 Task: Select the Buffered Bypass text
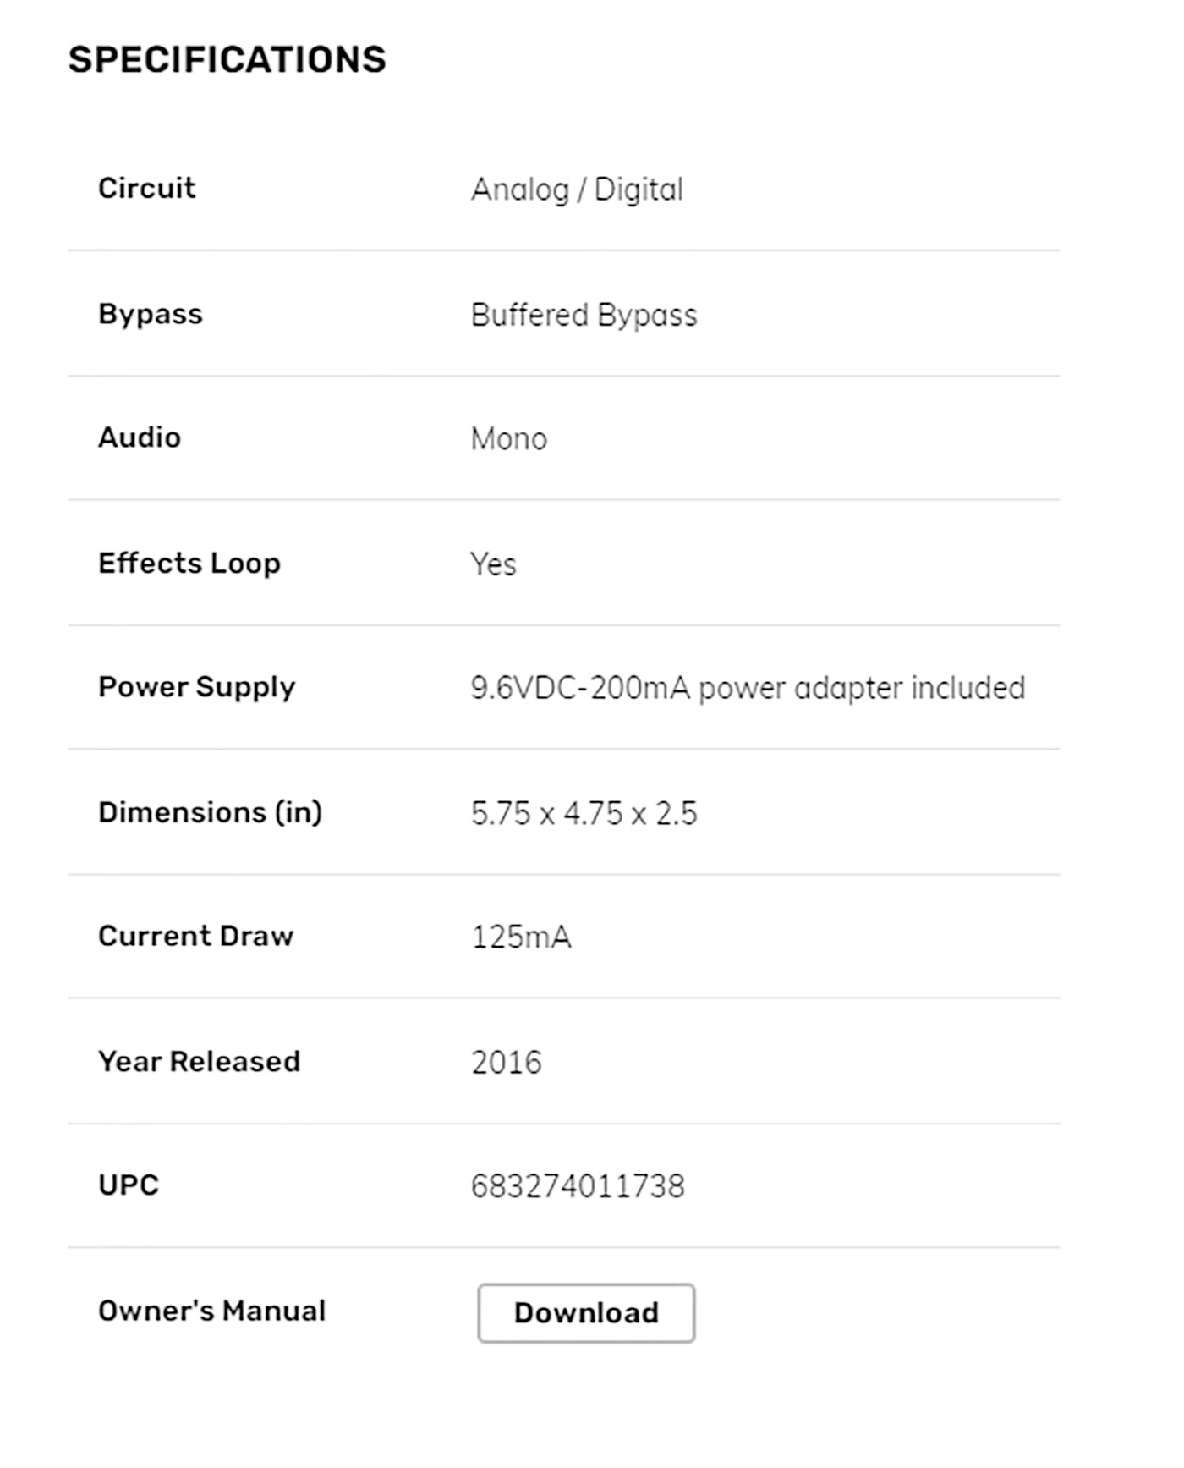(x=584, y=315)
